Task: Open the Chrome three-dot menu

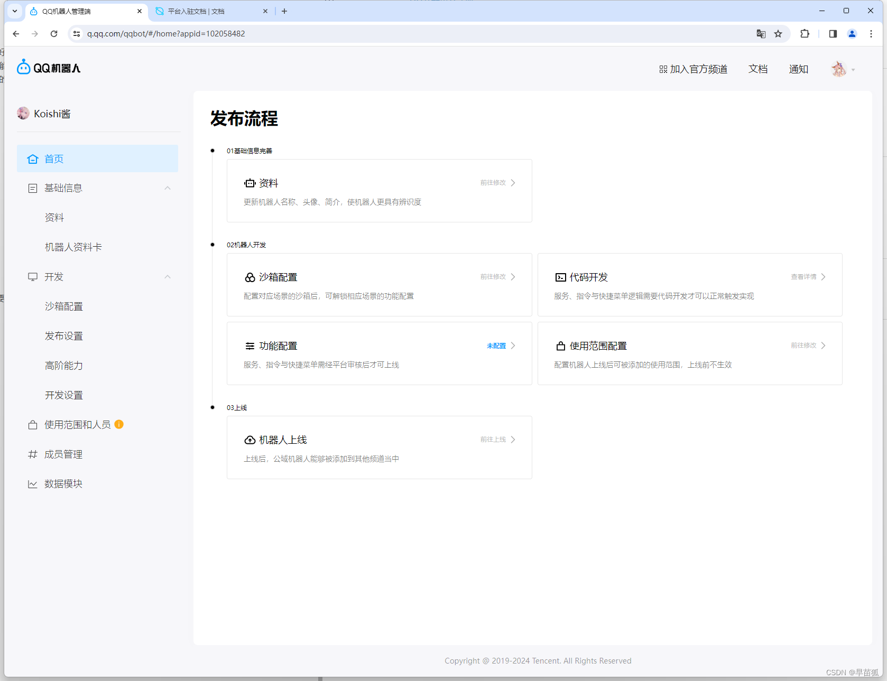Action: coord(871,34)
